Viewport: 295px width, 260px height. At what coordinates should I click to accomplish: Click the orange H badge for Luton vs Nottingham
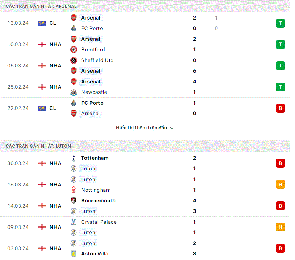[280, 185]
